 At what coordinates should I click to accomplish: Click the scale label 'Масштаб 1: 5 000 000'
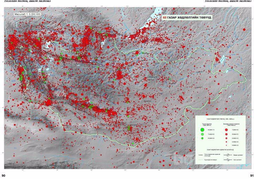28,14
